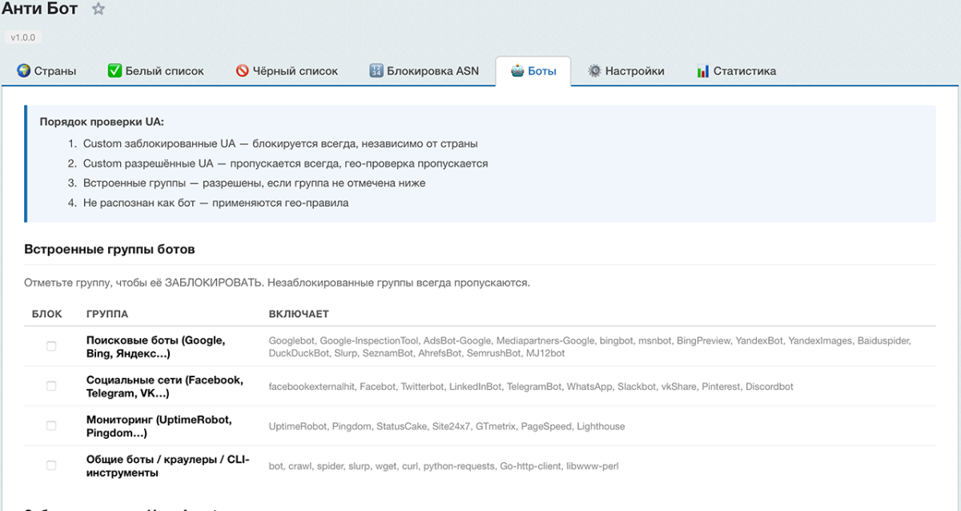Show the Статистика tab

coord(737,70)
